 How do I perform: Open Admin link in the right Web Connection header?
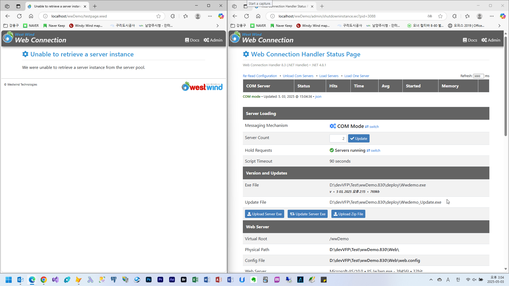coord(491,40)
